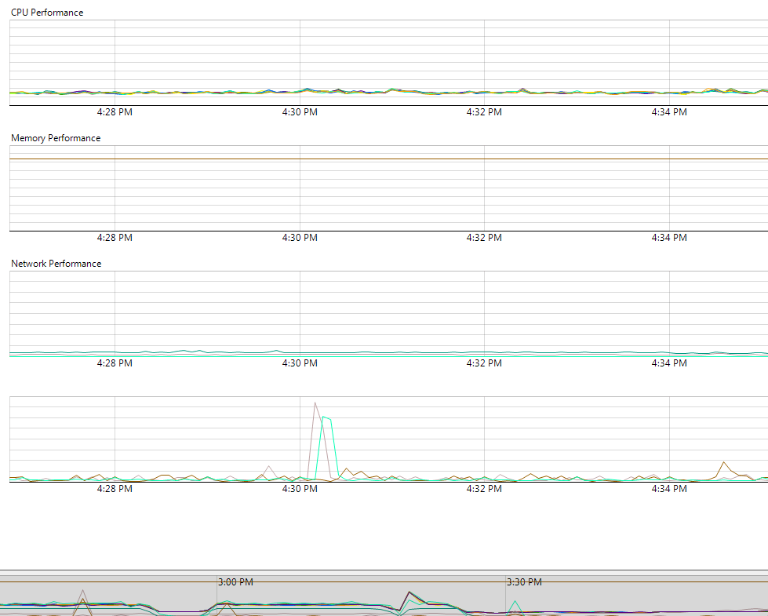768x616 pixels.
Task: Click the 4:34 PM label under CPU chart
Action: [669, 112]
